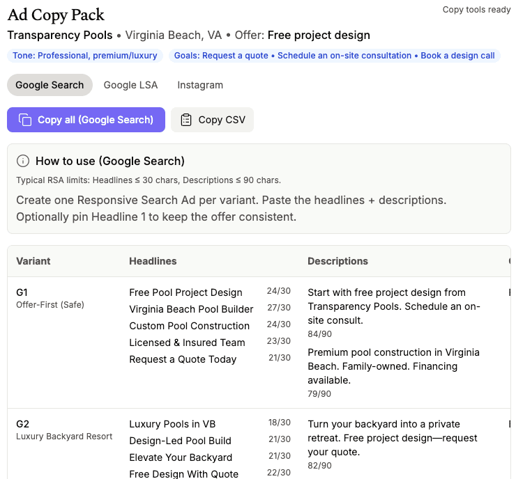Select the G2 Luxury Backyard Resort variant
The image size is (516, 479).
point(63,430)
